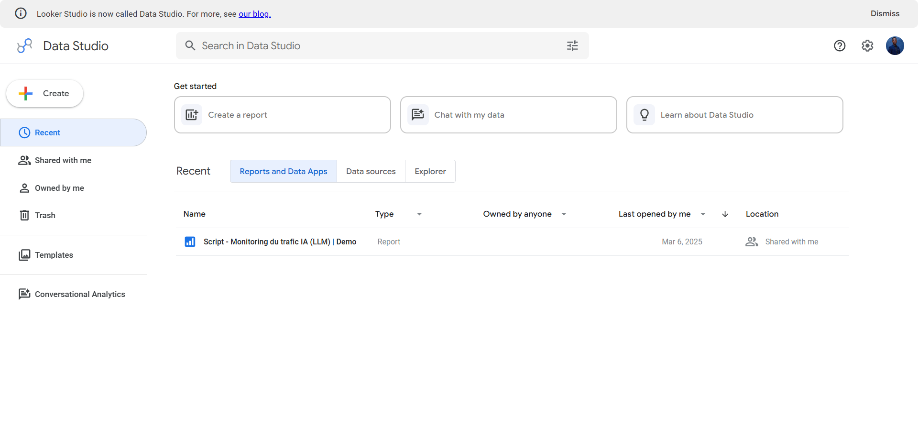
Task: Click the colorful plus icon in Create
Action: (26, 93)
